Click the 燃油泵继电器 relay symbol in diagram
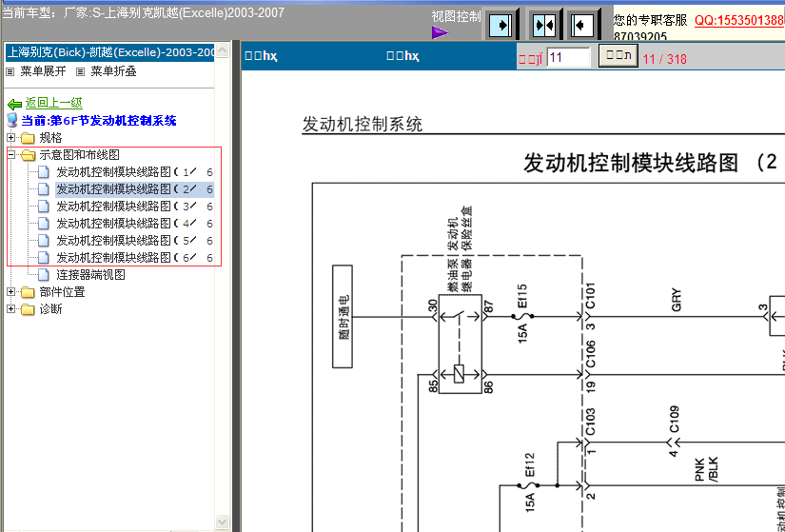Screen dimensions: 785x532 coord(461,345)
